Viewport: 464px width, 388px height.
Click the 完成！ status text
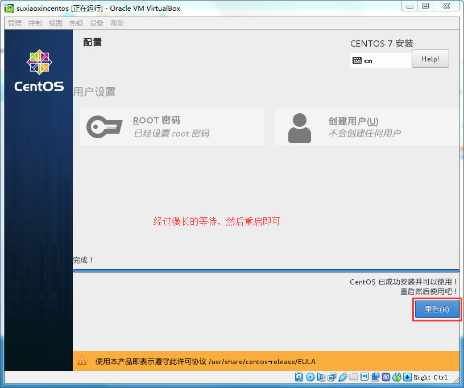84,260
